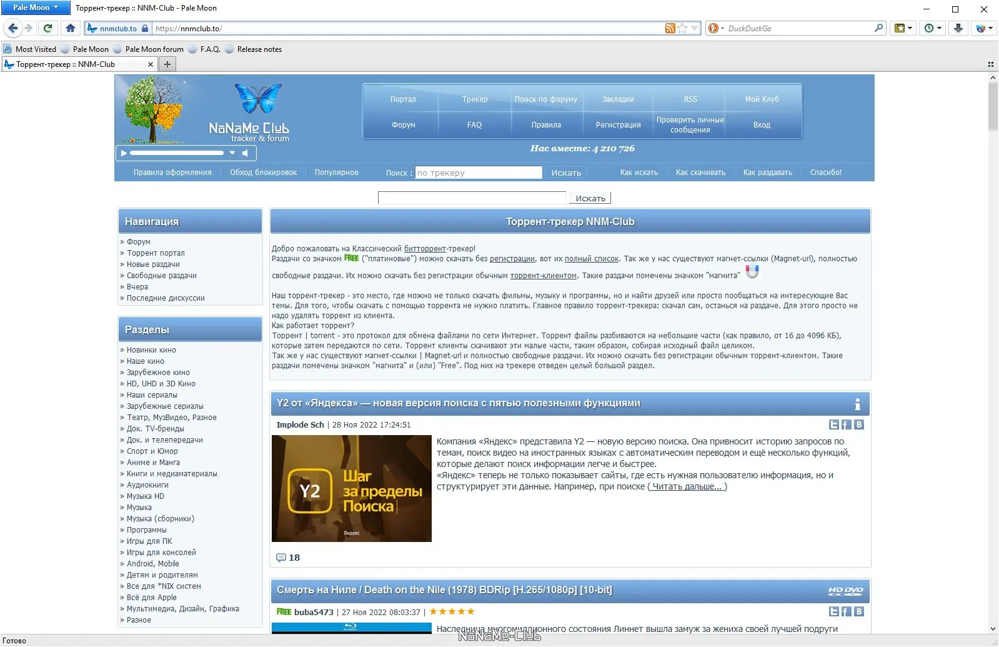
Task: Click Читать дальше link
Action: 687,486
